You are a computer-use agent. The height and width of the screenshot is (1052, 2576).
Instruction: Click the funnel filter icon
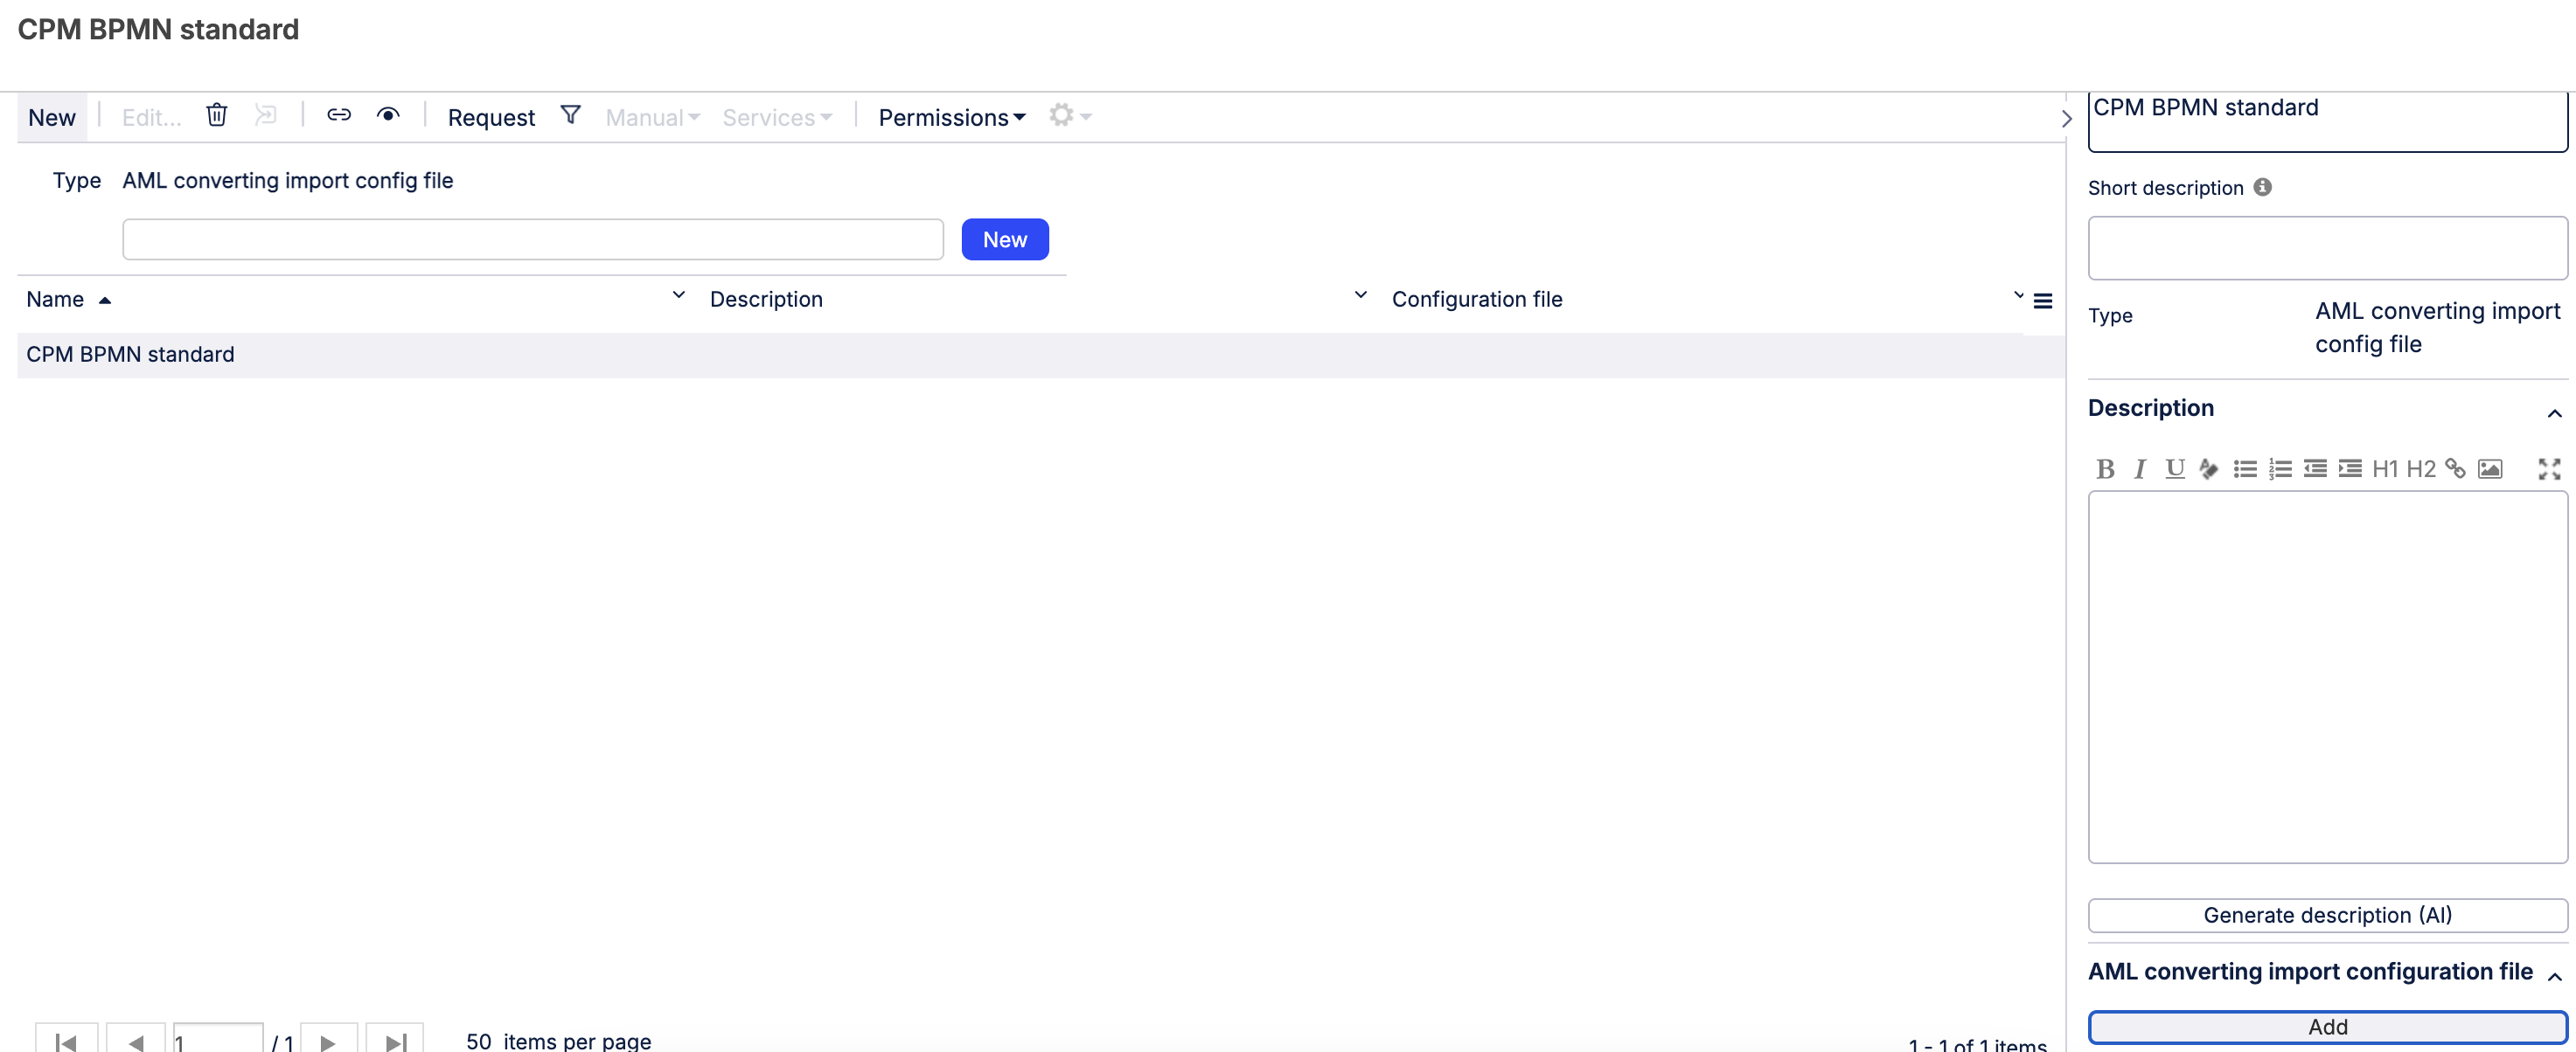[570, 114]
